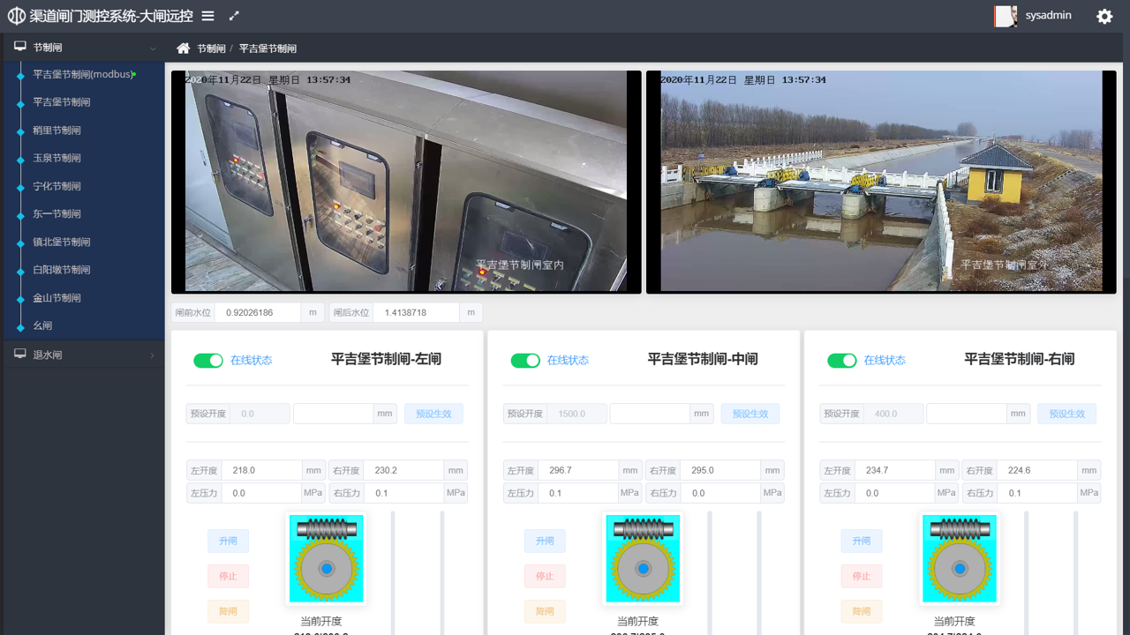This screenshot has height=635, width=1130.
Task: Click 平吉堡节制闸-中闸 card title
Action: point(703,359)
